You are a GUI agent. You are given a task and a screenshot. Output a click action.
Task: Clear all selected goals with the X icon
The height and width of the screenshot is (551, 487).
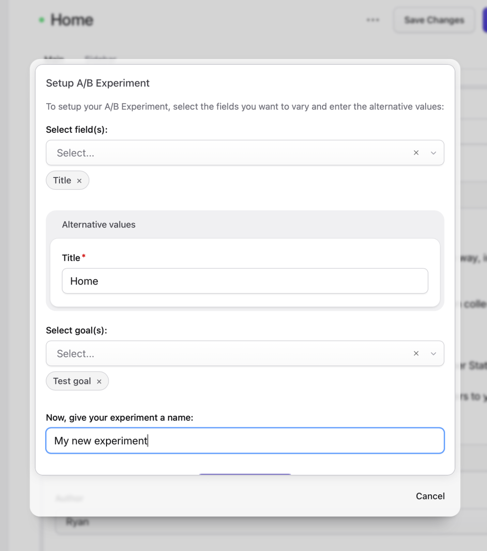pos(416,354)
